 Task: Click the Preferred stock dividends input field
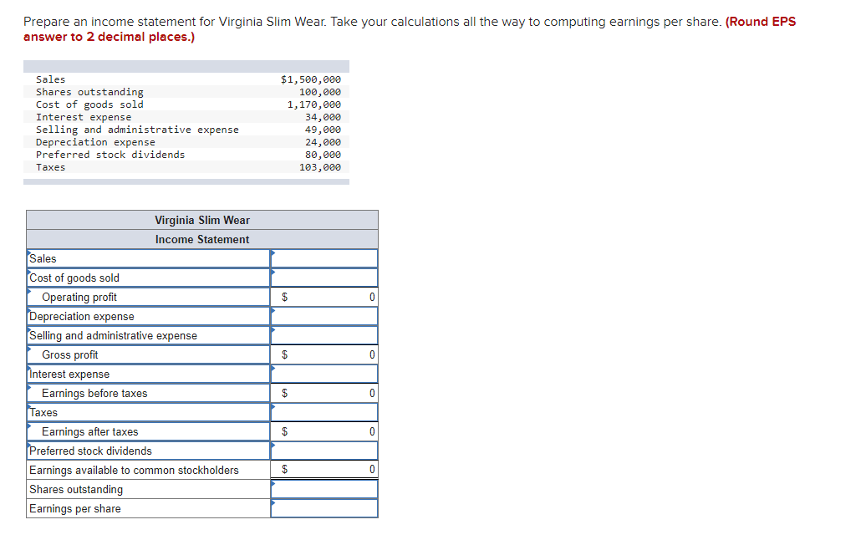[326, 451]
